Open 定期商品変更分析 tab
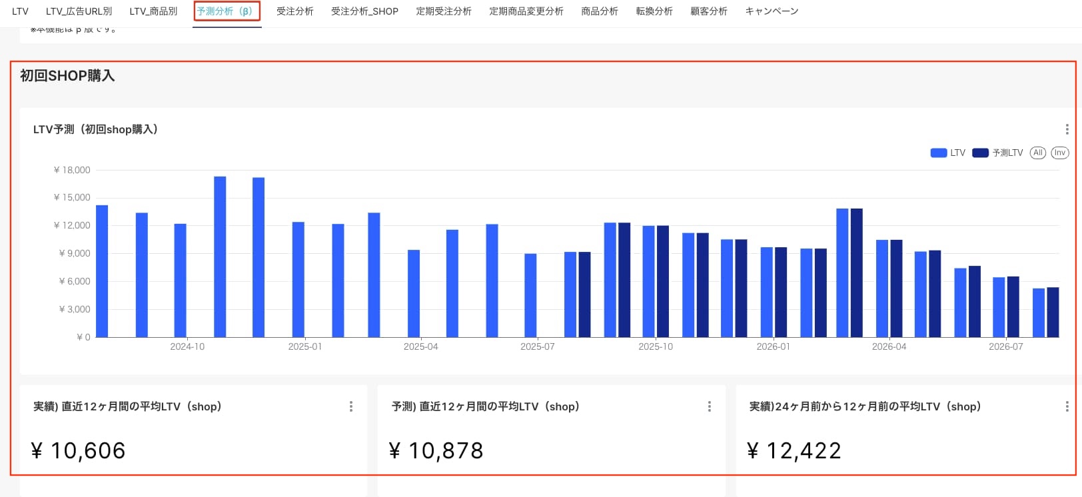The width and height of the screenshot is (1082, 497). (526, 11)
